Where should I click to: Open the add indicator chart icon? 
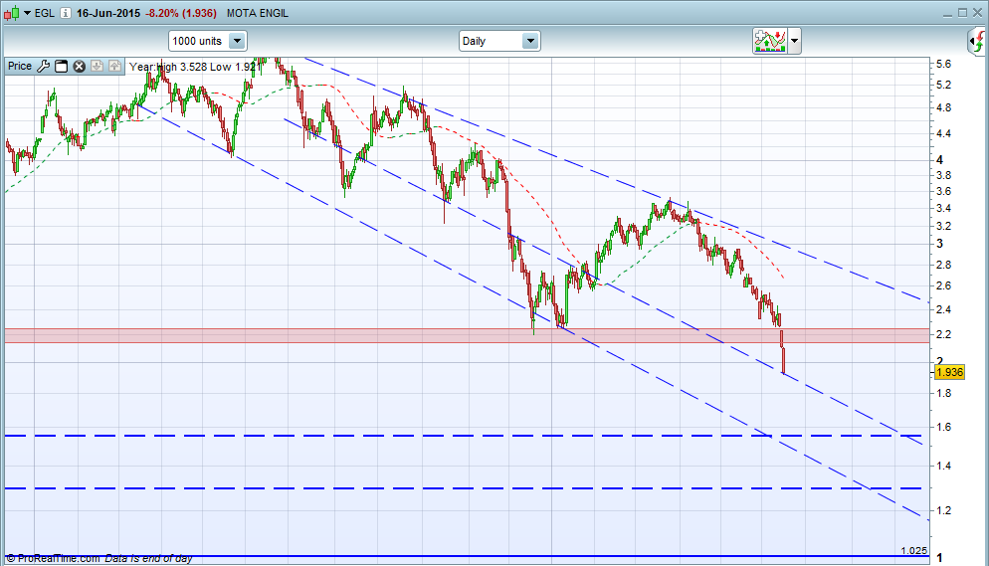[769, 41]
